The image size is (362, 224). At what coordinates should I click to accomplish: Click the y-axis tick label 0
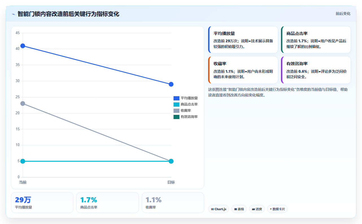point(19,177)
